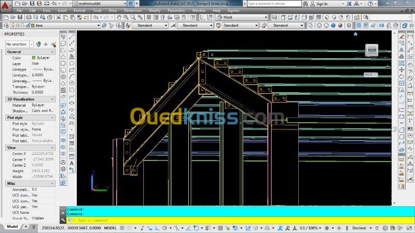Screen dimensions: 415x233
Task: Collapse the 3D Visualization section
Action: [52, 99]
